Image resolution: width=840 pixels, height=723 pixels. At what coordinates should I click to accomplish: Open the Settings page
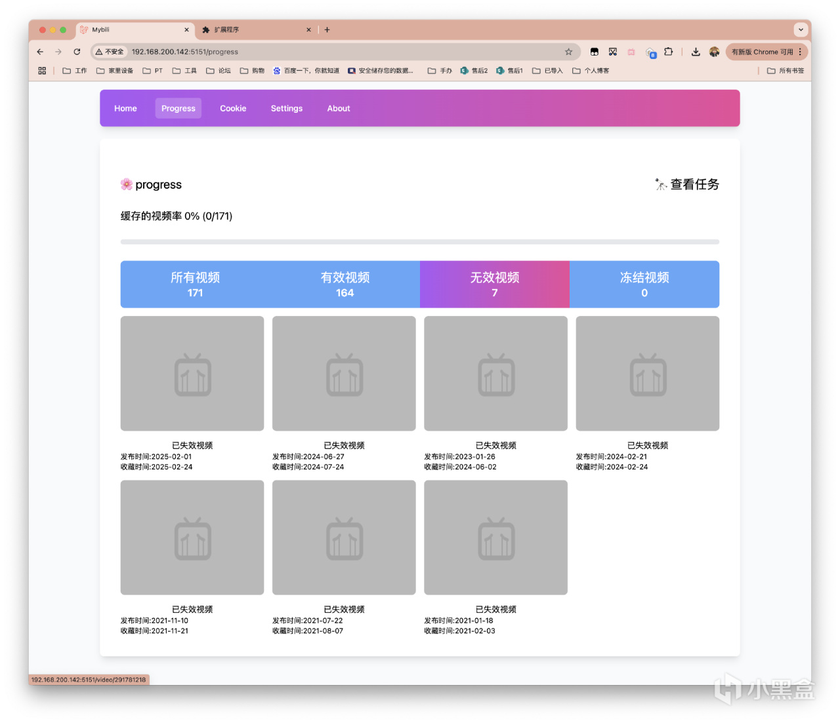287,109
